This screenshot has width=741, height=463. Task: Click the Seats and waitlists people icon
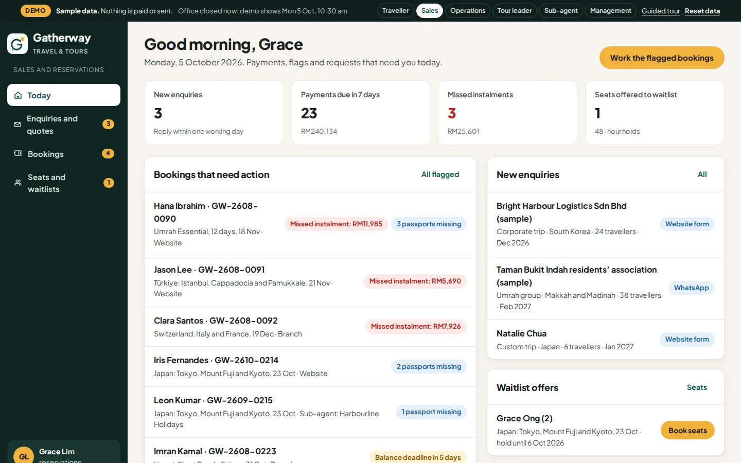point(18,183)
